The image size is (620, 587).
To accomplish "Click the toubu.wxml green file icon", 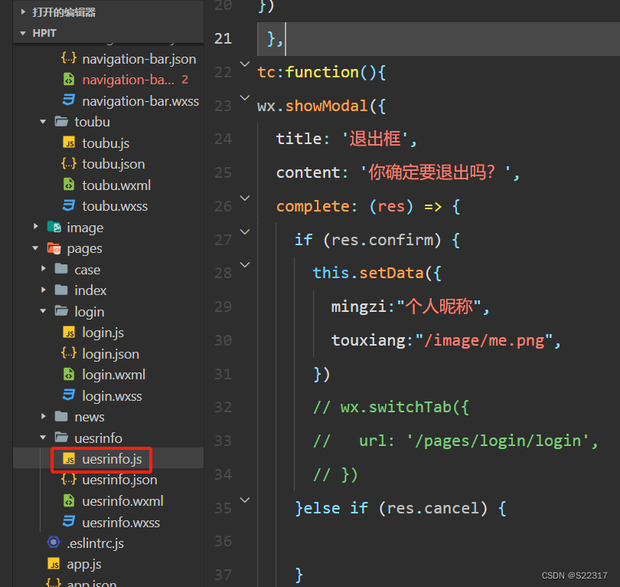I will pyautogui.click(x=69, y=185).
